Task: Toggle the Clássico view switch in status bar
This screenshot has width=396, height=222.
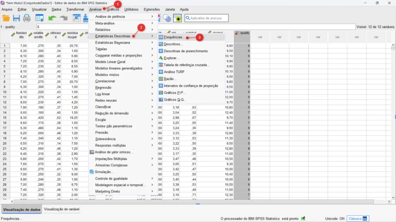Action: click(x=358, y=219)
